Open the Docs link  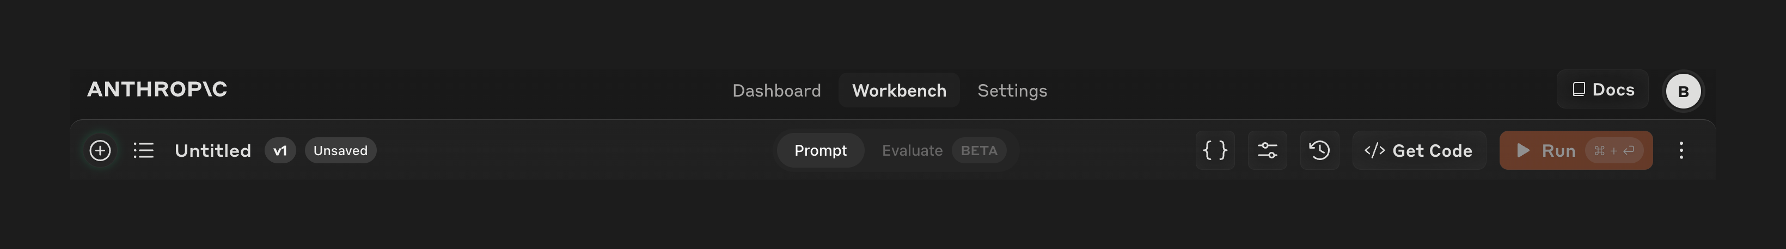(1603, 89)
